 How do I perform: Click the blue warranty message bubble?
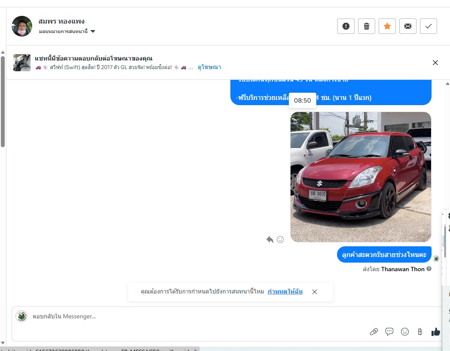tap(331, 92)
